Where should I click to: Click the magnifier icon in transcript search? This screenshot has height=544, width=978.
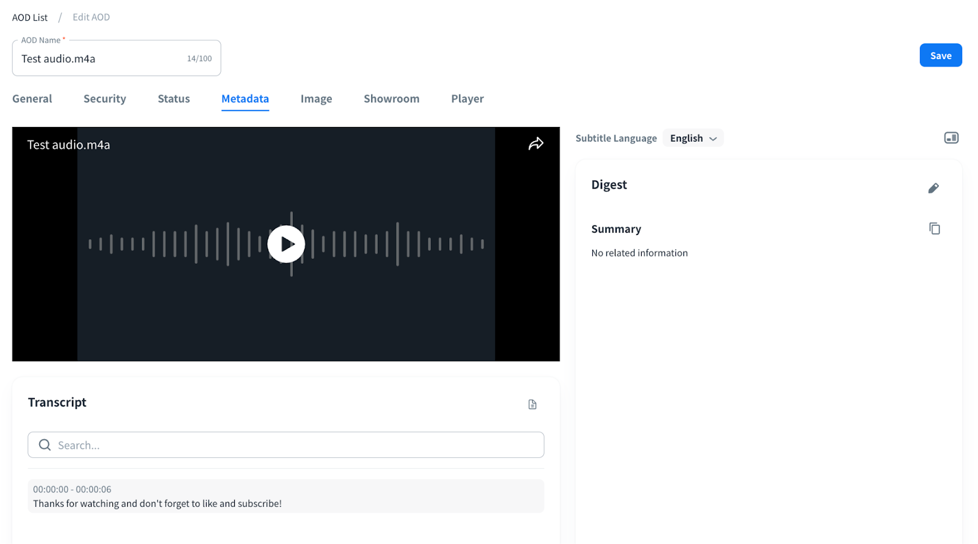point(45,445)
